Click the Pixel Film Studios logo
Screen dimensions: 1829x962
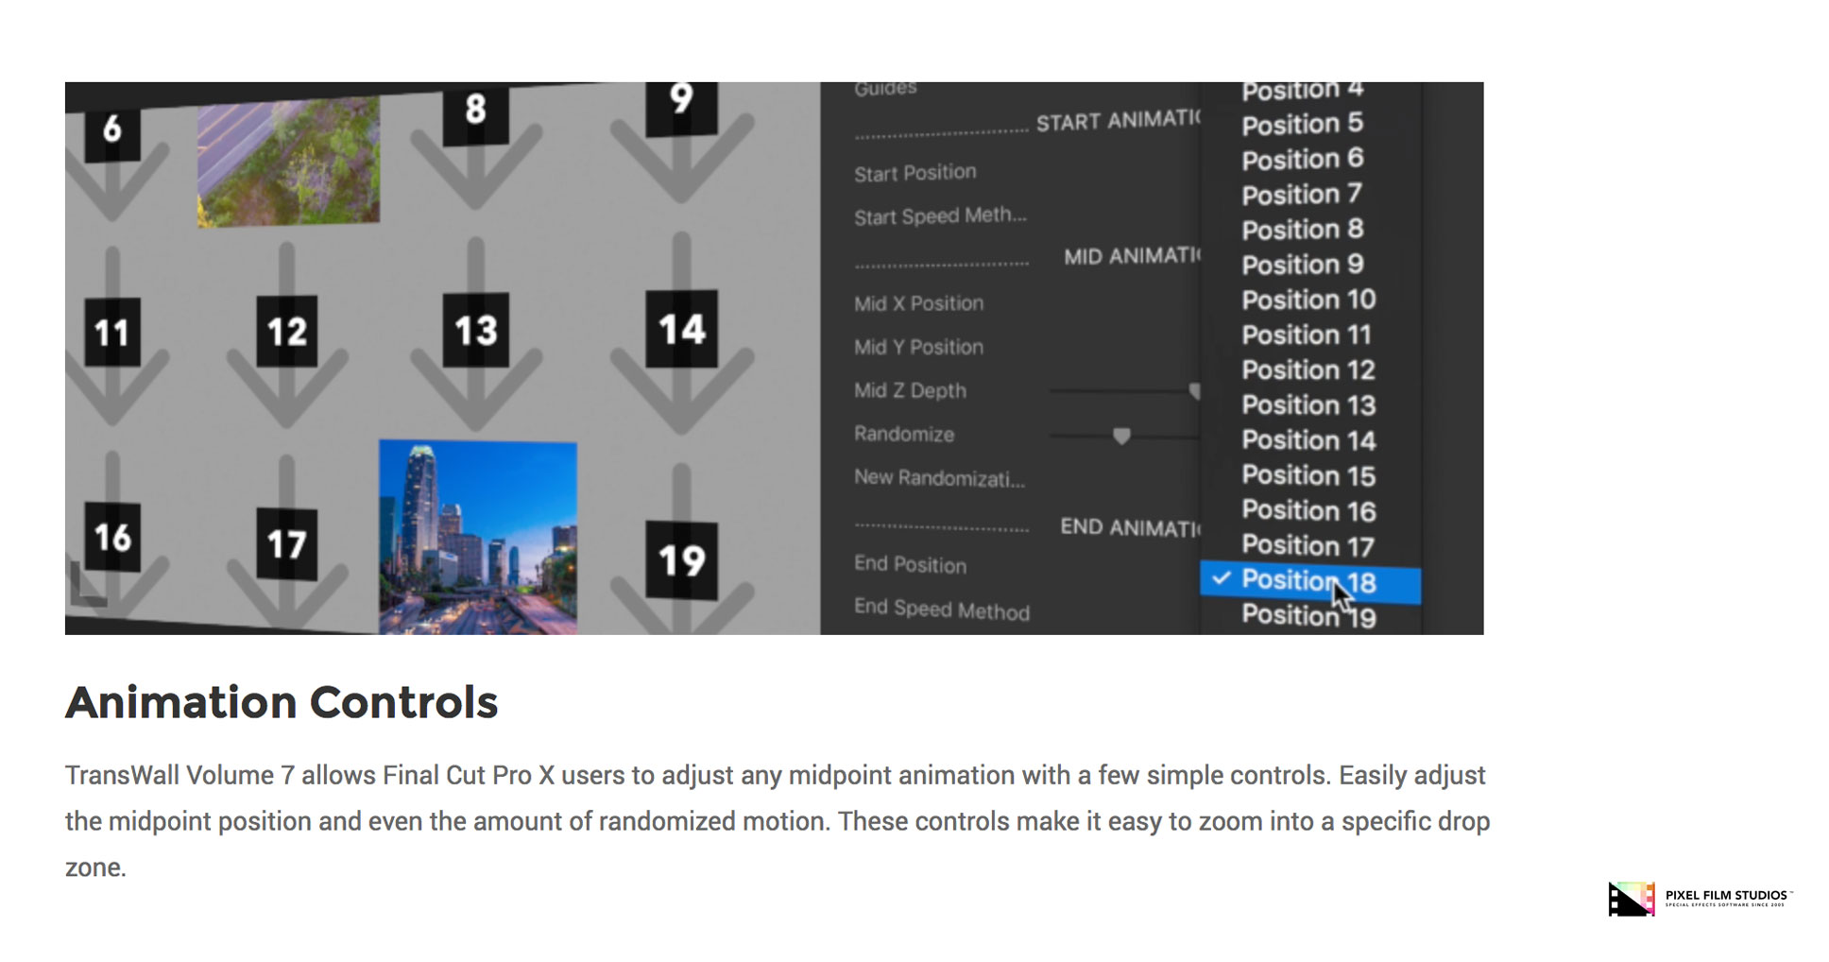[x=1699, y=899]
